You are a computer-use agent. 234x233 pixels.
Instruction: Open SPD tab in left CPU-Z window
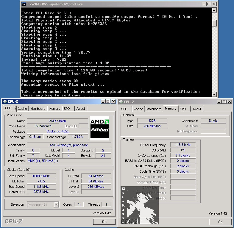(x=67, y=109)
